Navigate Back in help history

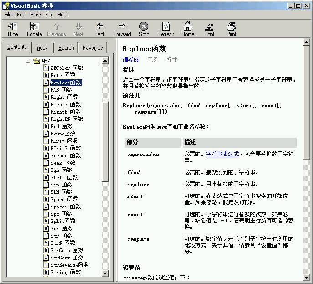pos(100,29)
